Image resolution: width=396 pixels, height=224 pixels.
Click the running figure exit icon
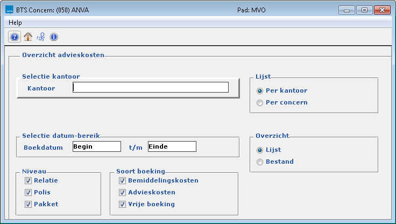click(41, 37)
